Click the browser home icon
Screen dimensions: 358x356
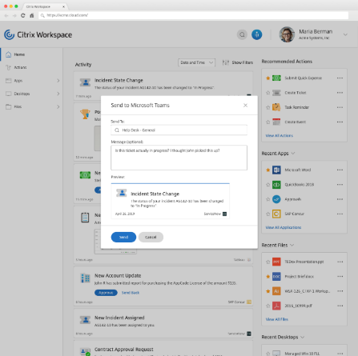pos(32,15)
